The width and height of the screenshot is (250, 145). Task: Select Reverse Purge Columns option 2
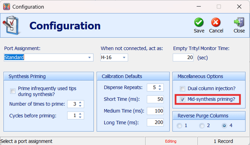coord(202,126)
